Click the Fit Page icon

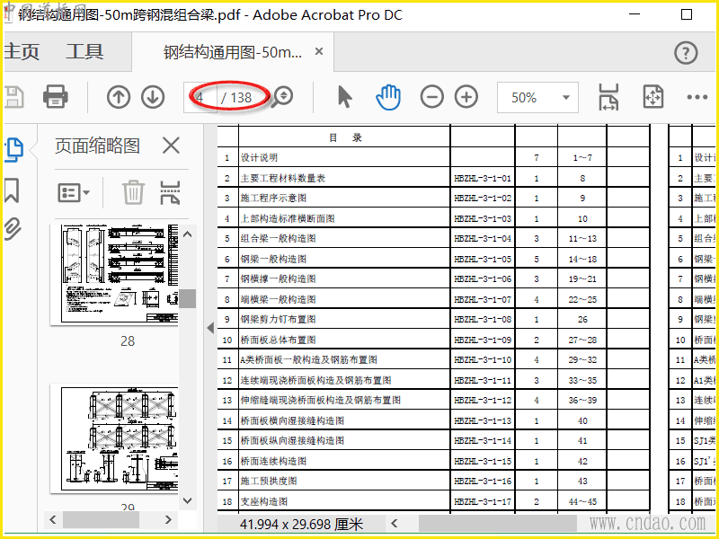[653, 97]
